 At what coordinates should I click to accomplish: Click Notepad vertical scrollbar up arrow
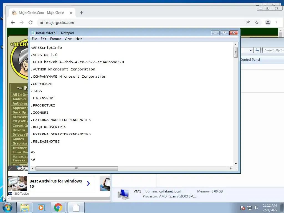pyautogui.click(x=236, y=45)
